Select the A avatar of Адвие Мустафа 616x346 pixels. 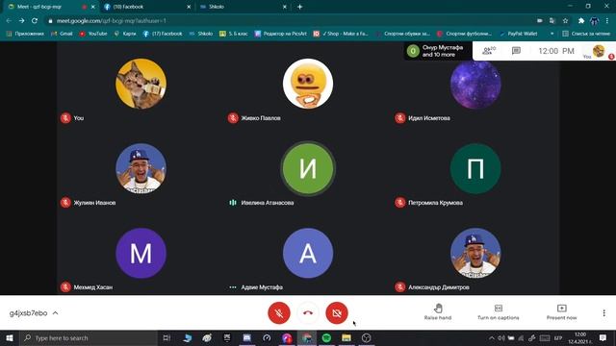pyautogui.click(x=308, y=253)
